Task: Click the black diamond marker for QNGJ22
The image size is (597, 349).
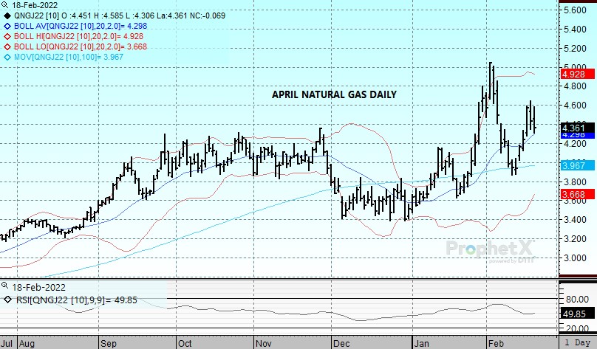Action: pos(7,15)
